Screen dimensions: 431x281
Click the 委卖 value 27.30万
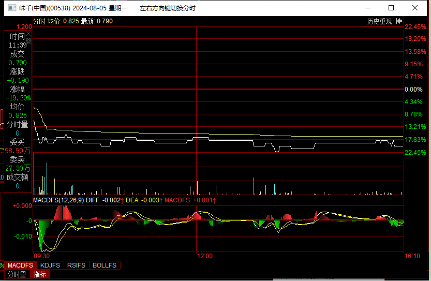[18, 168]
